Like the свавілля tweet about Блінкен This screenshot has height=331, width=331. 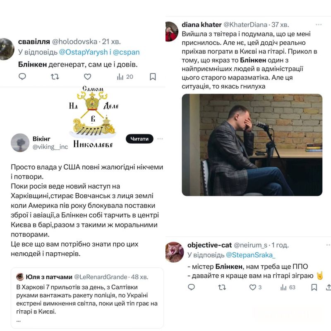(87, 77)
